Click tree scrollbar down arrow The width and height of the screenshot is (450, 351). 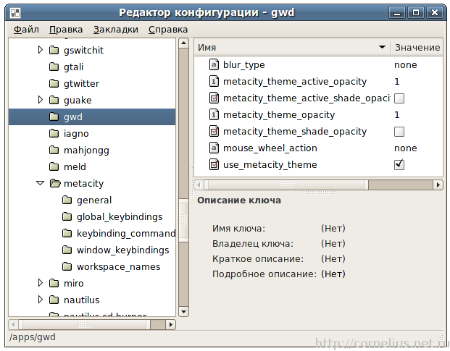coord(183,311)
